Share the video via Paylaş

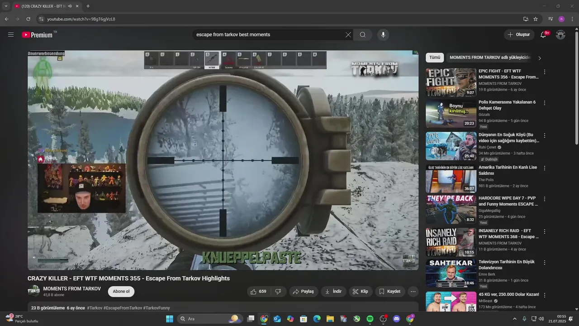pos(304,292)
